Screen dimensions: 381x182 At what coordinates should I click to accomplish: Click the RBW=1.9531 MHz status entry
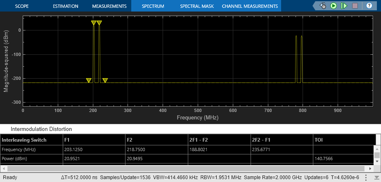click(221, 177)
